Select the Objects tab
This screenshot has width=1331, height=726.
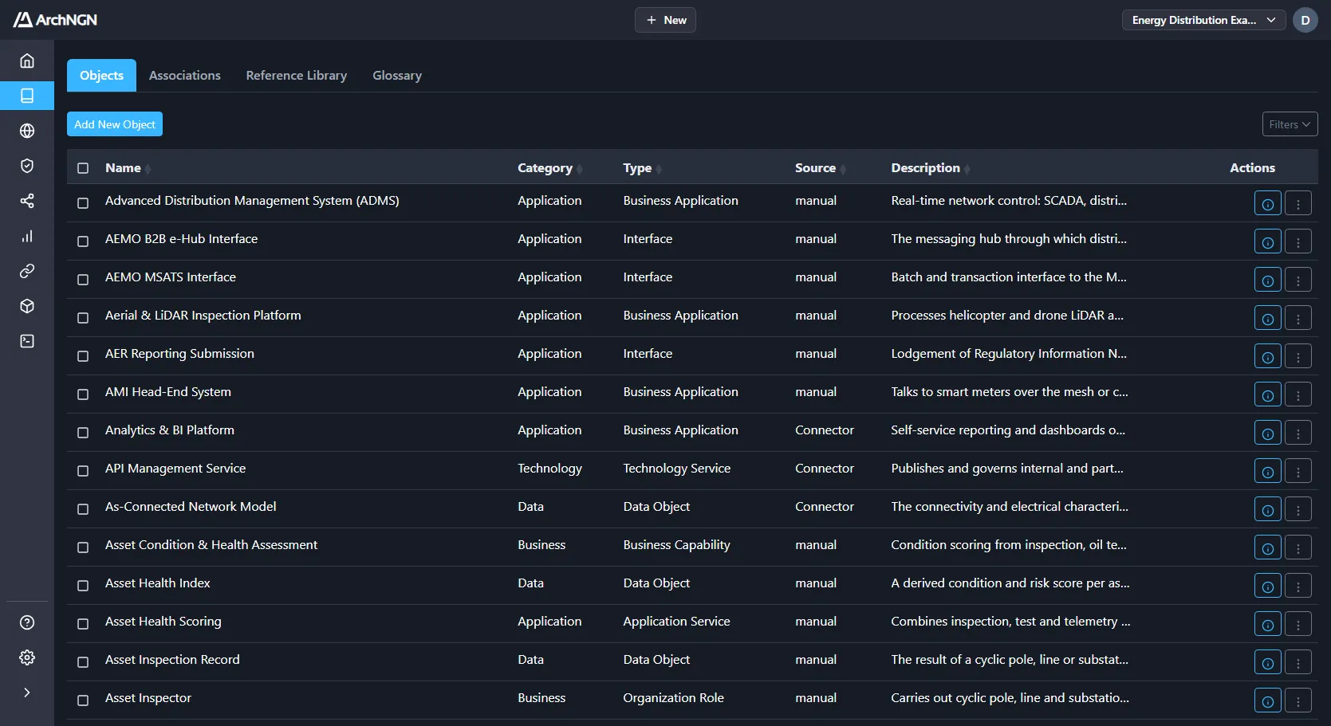[x=101, y=76]
